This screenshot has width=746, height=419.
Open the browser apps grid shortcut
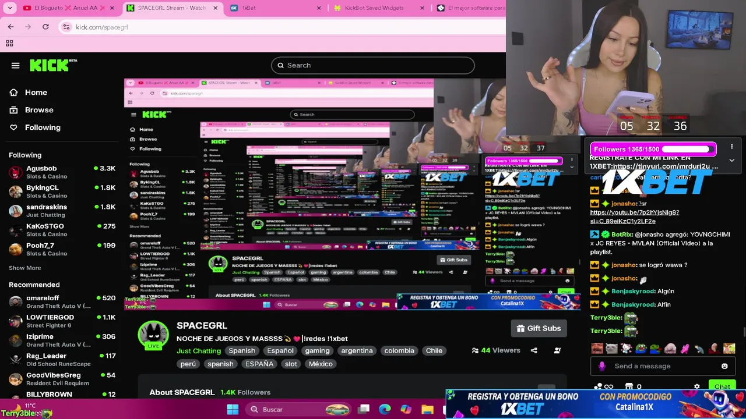pos(9,43)
